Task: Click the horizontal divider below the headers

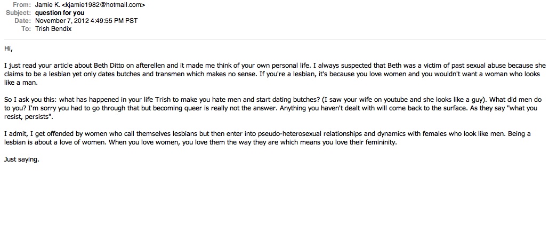Action: (x=274, y=39)
